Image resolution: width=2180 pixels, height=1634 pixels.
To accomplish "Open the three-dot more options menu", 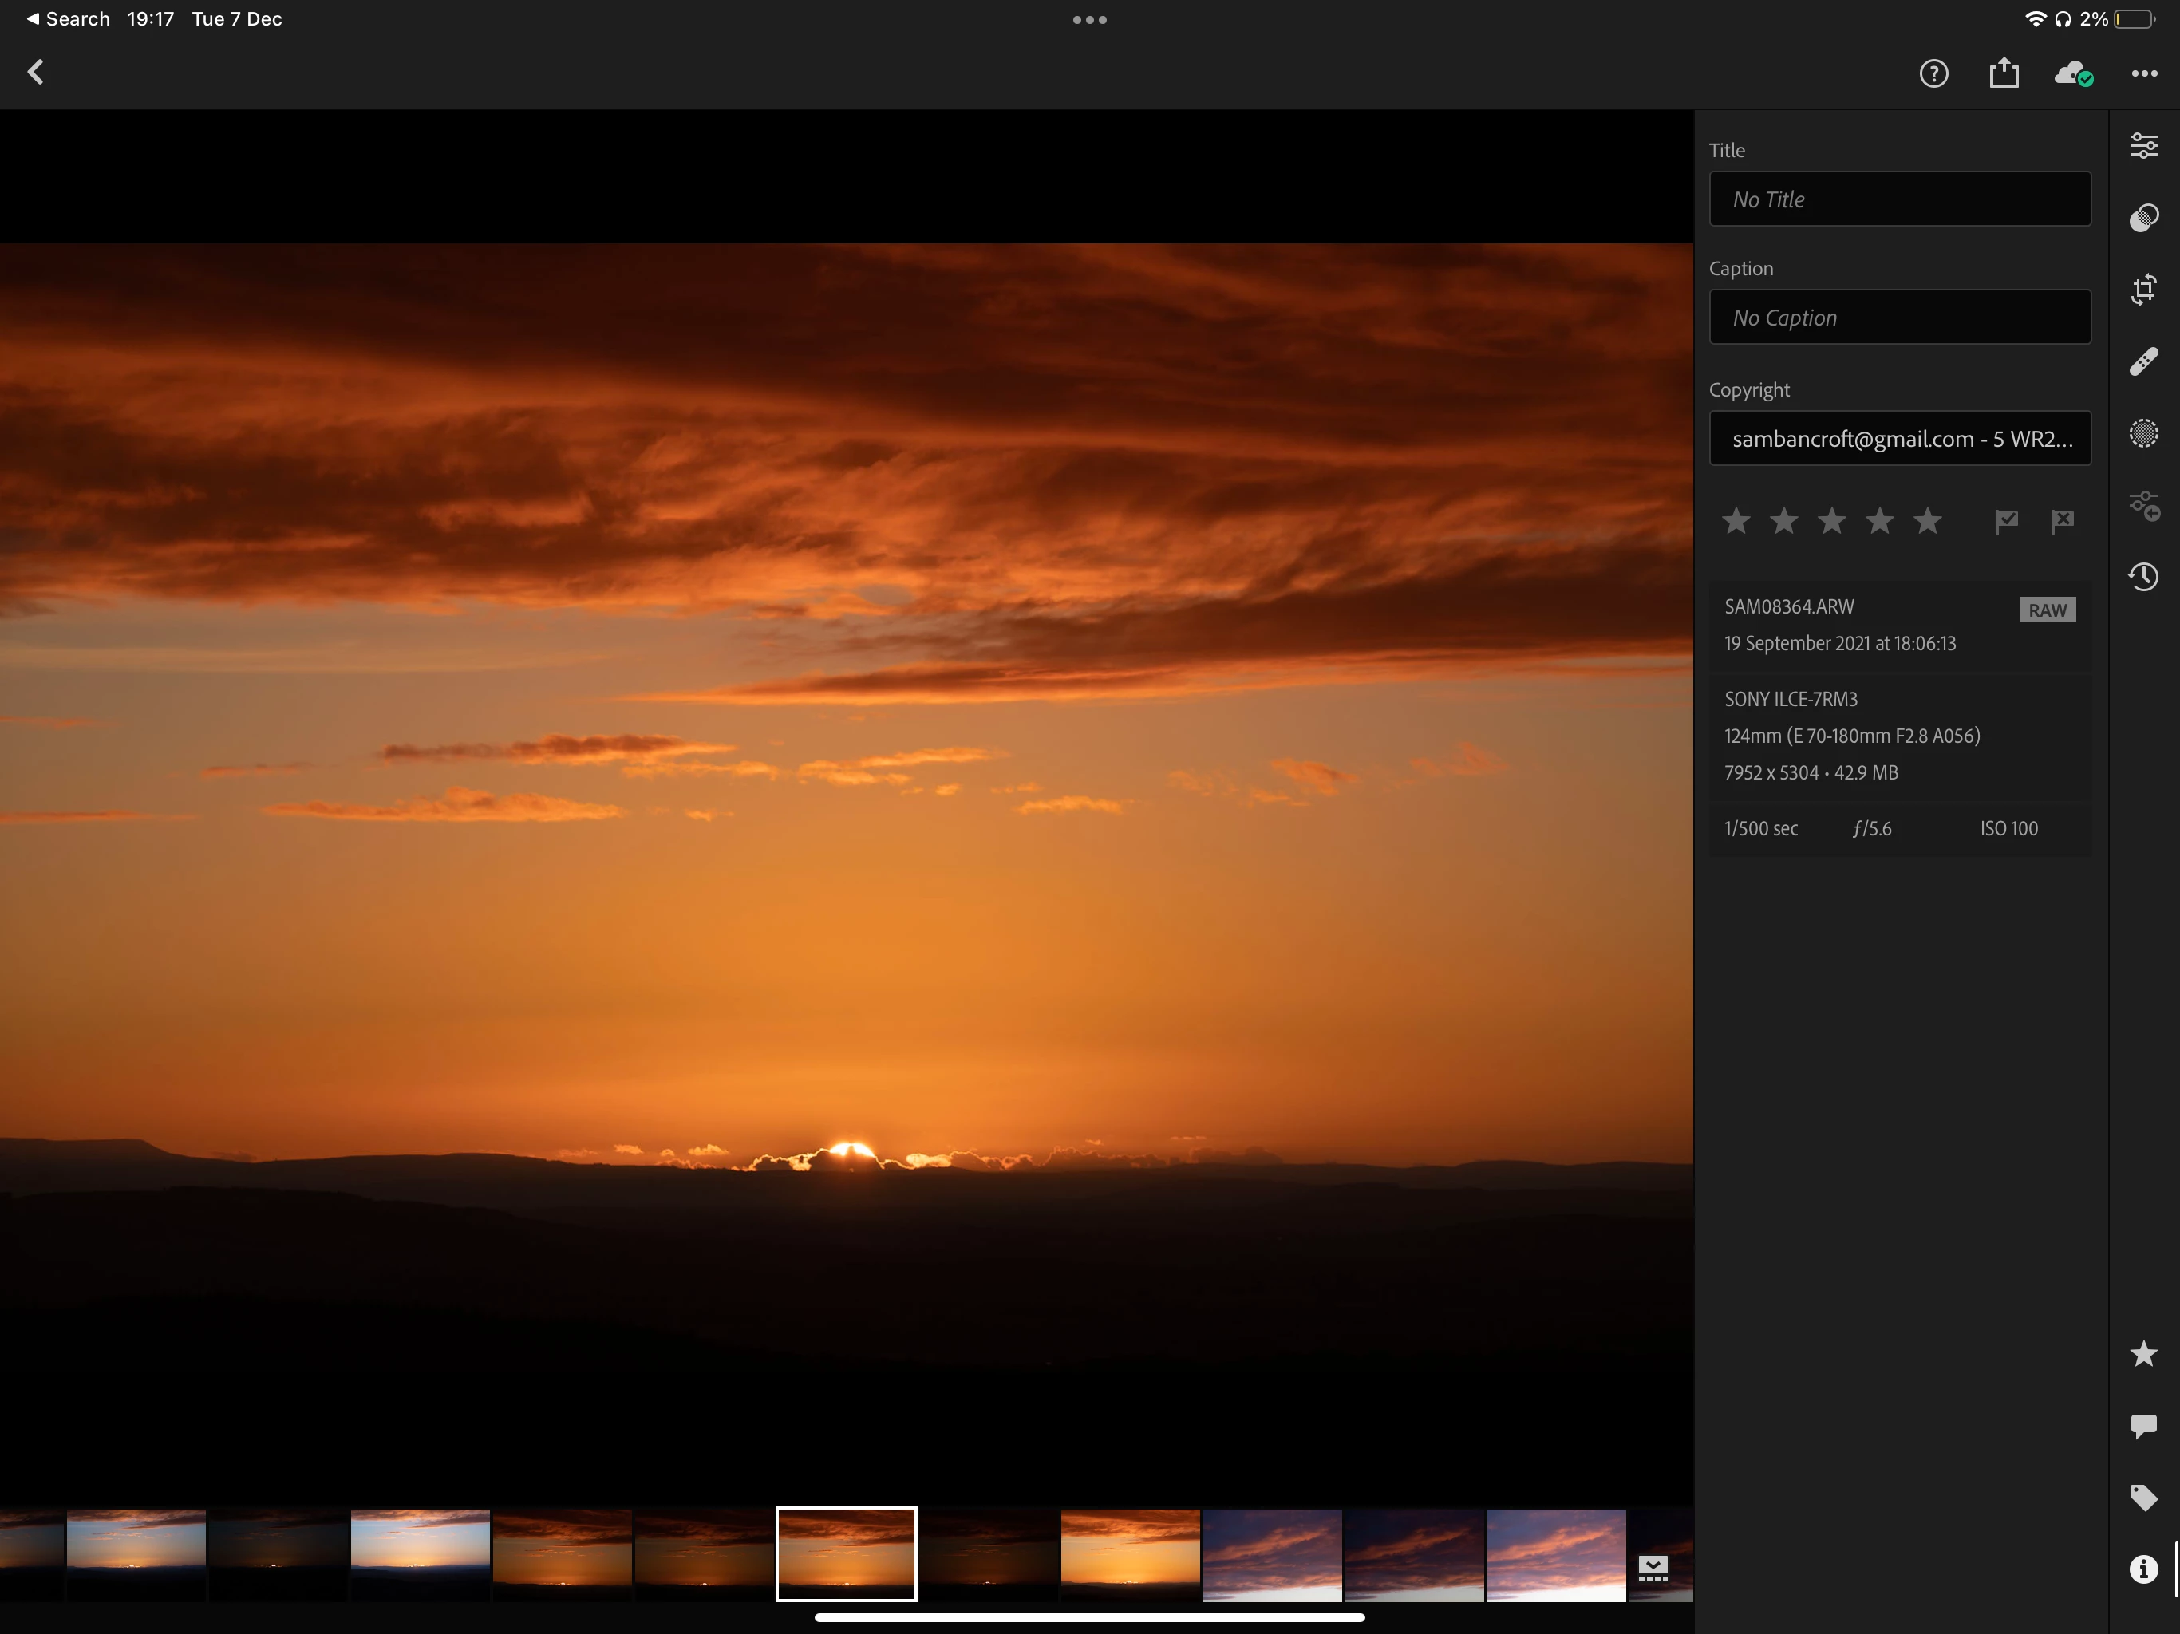I will [x=2143, y=74].
